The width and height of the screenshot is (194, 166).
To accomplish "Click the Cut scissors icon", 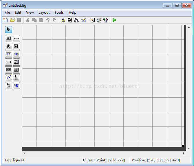I will 28,20.
